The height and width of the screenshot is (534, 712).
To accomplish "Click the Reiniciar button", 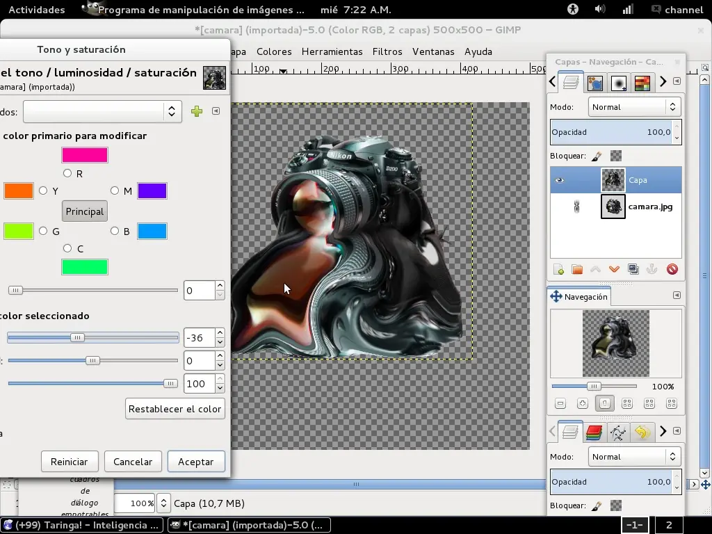I will click(x=69, y=462).
